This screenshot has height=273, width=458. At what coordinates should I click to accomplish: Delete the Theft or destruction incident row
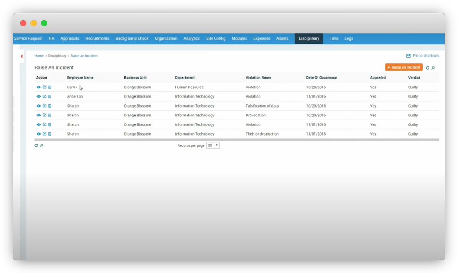50,134
